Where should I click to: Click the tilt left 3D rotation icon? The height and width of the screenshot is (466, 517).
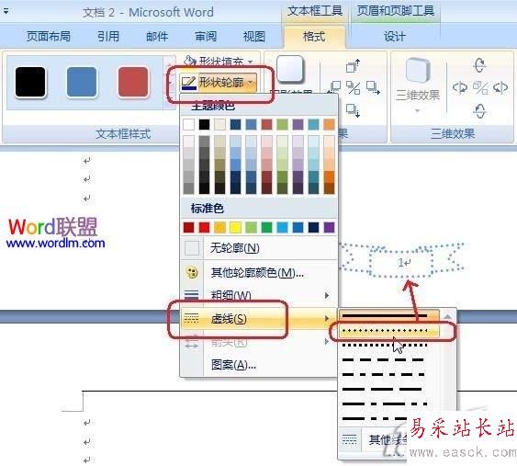(460, 88)
